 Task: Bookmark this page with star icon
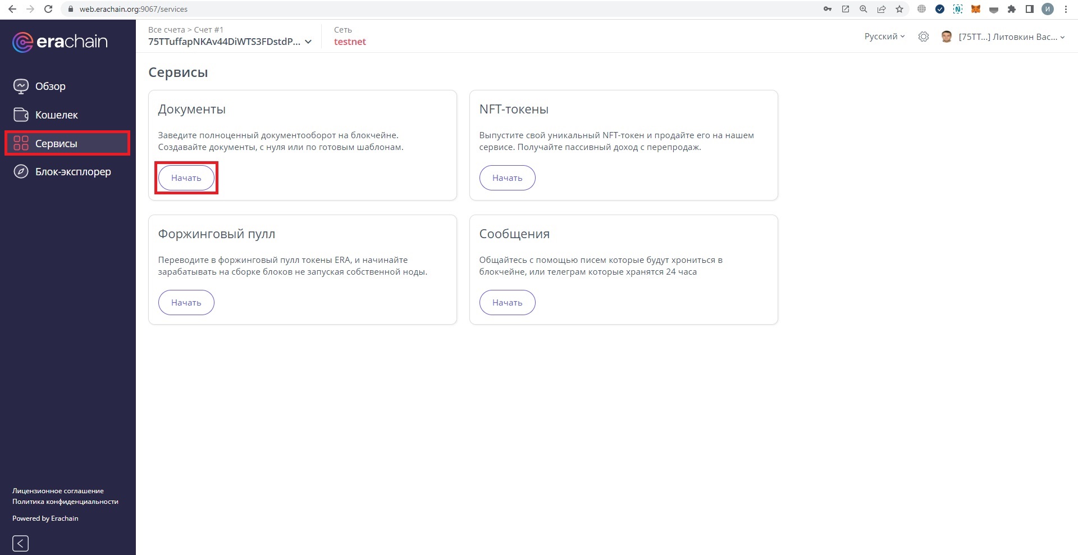[x=899, y=9]
